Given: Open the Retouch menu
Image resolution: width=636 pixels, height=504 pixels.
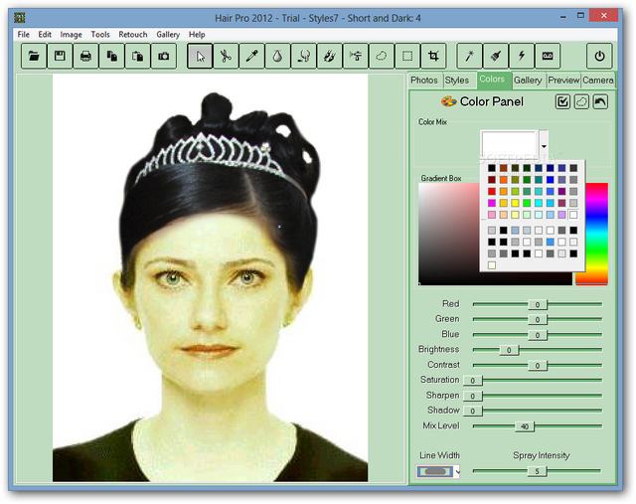Looking at the screenshot, I should pyautogui.click(x=133, y=35).
